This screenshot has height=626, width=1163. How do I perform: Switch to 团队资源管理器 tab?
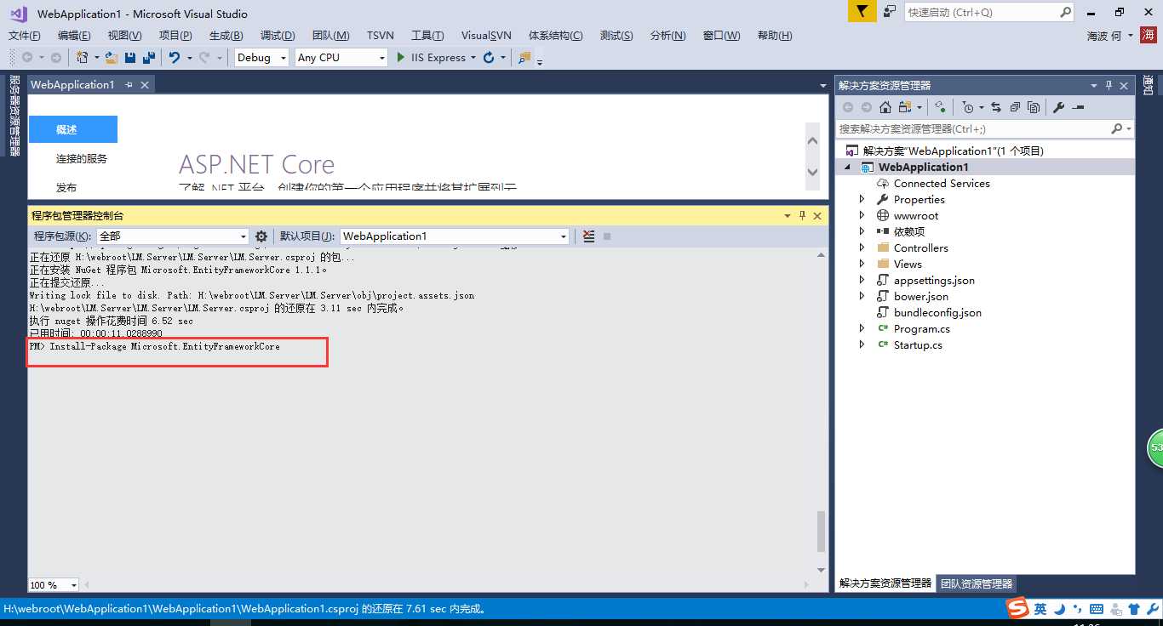pos(977,583)
